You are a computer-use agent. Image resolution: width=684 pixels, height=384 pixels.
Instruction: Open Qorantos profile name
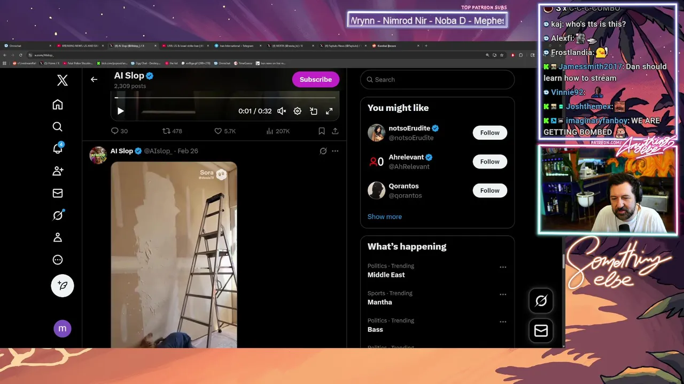(403, 186)
